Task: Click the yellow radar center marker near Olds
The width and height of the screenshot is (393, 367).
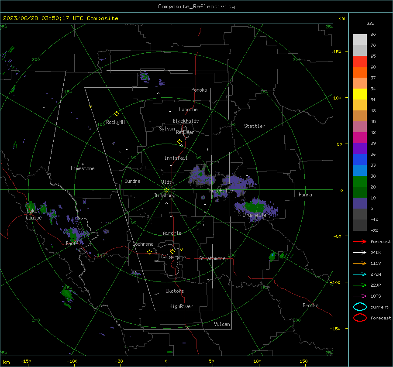Action: coord(166,190)
